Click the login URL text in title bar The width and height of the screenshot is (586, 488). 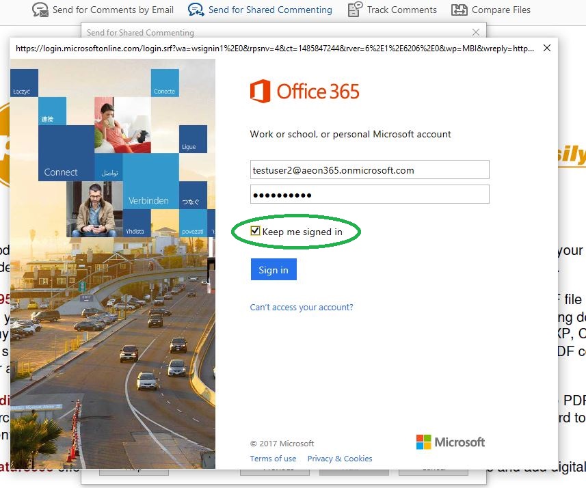click(275, 49)
